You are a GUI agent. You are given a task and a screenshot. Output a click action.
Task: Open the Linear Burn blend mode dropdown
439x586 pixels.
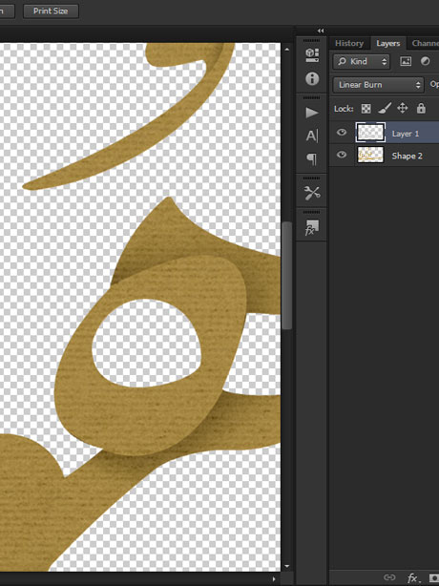(379, 85)
